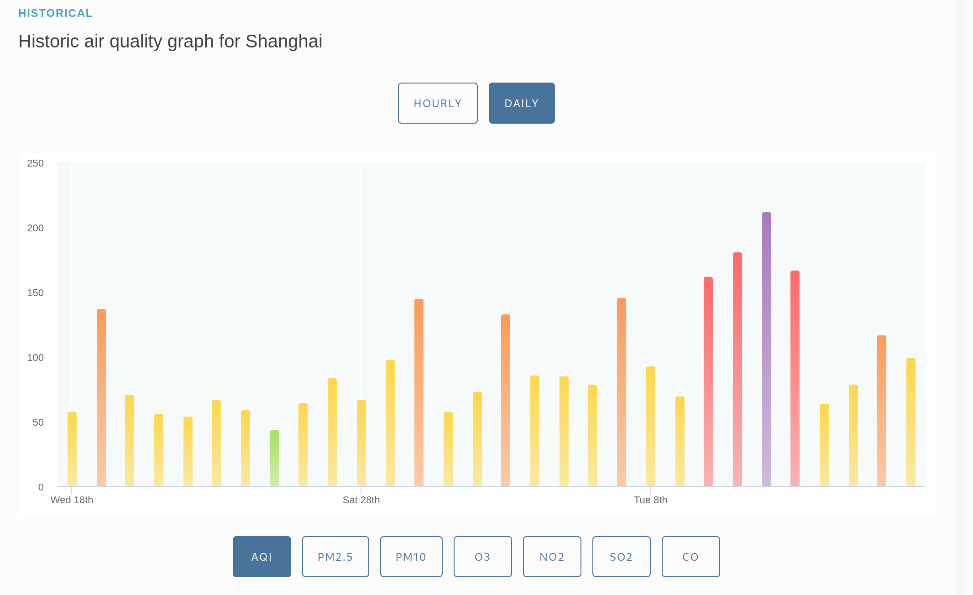Switch to the HOURLY view
The width and height of the screenshot is (973, 595).
[438, 103]
